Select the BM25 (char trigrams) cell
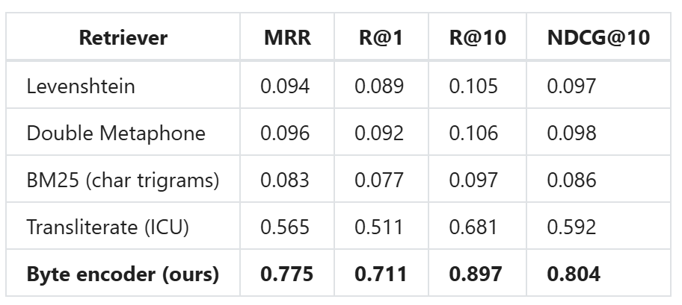Image resolution: width=682 pixels, height=305 pixels. tap(123, 180)
